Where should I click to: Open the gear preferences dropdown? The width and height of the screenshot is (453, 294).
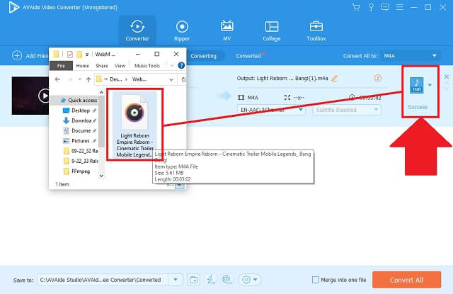coord(250,280)
